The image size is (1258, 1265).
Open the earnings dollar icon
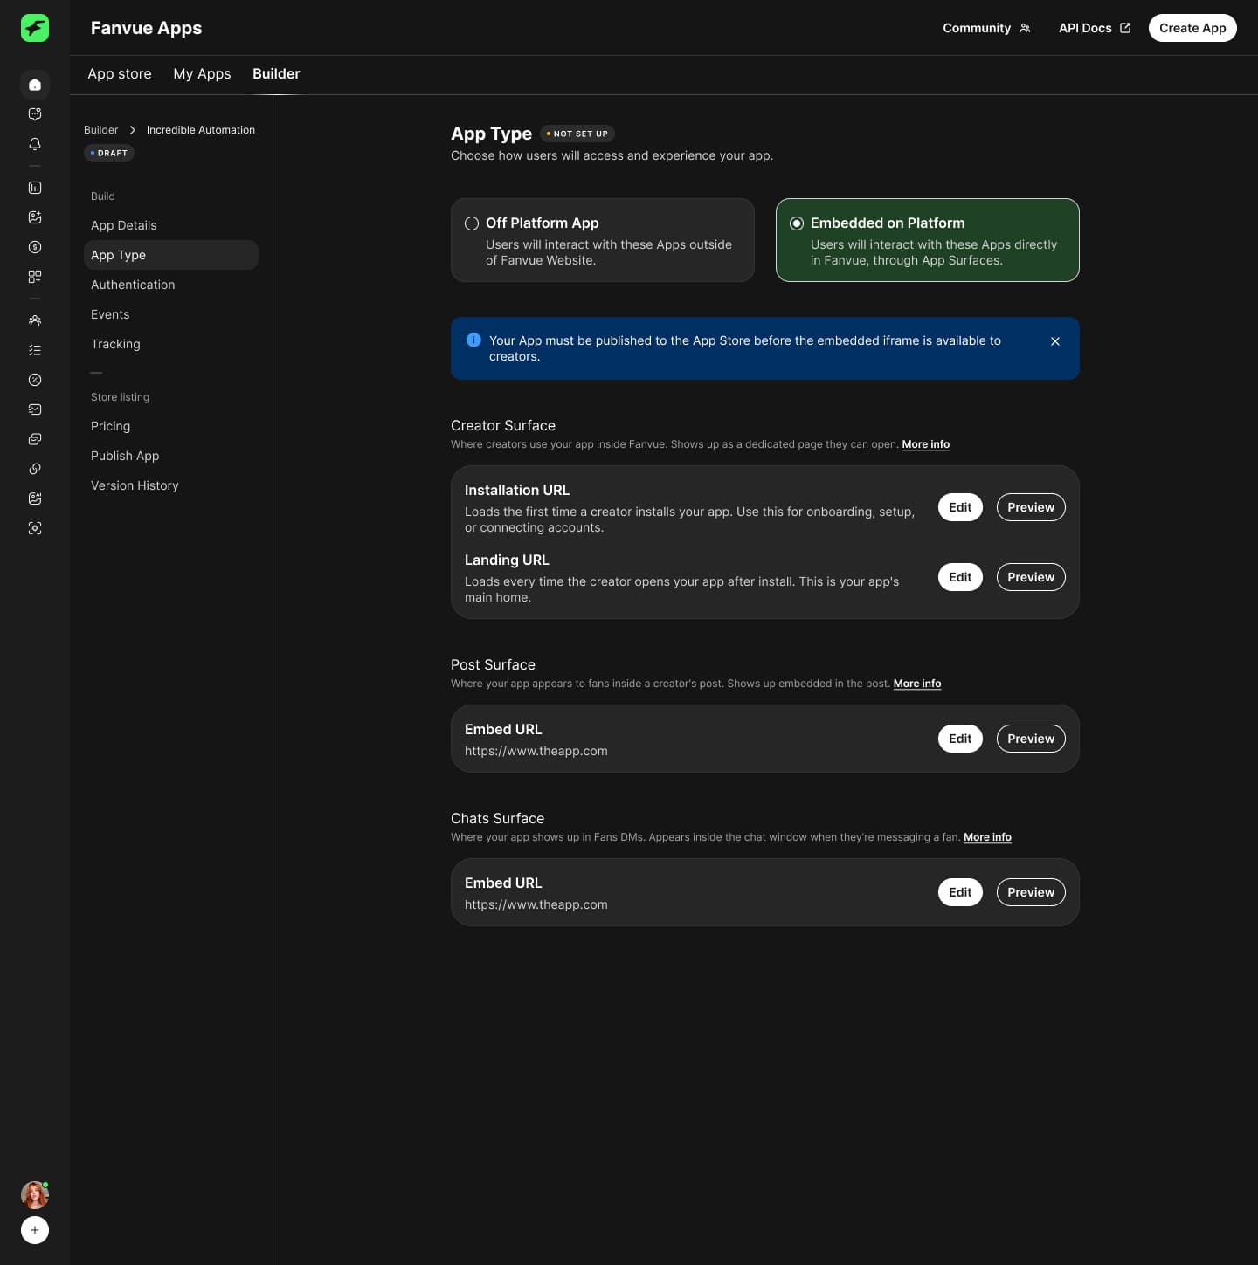point(35,247)
